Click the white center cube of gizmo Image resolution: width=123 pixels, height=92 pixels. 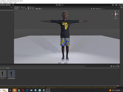116,14
